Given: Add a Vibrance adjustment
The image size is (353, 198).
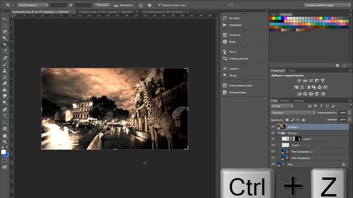Looking at the screenshot, I should click(323, 80).
